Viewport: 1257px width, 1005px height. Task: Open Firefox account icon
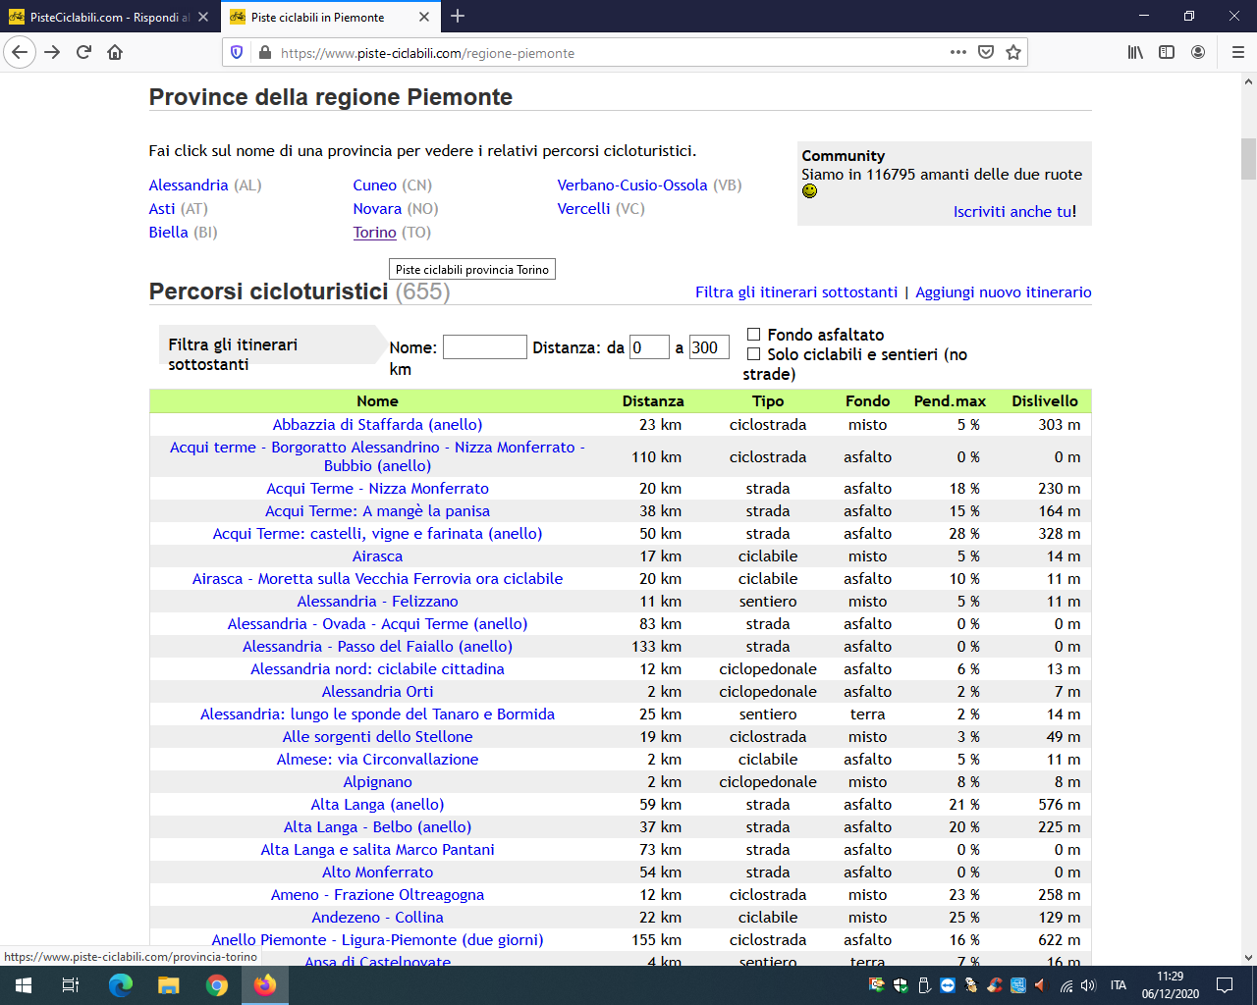pyautogui.click(x=1198, y=52)
